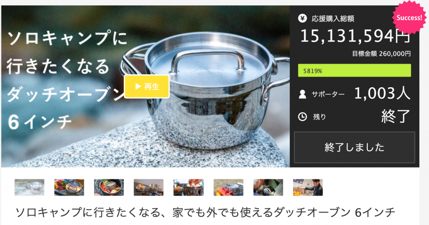The height and width of the screenshot is (225, 429).
Task: Click the 15,131,594円 total amount
Action: [355, 36]
